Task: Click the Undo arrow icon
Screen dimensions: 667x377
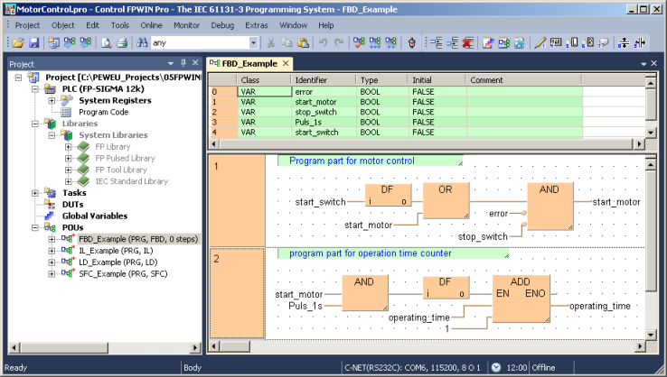Action: tap(324, 42)
